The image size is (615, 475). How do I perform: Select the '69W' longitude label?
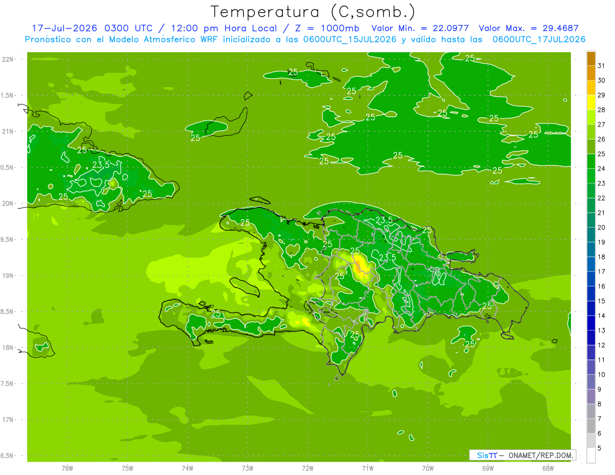pyautogui.click(x=488, y=468)
